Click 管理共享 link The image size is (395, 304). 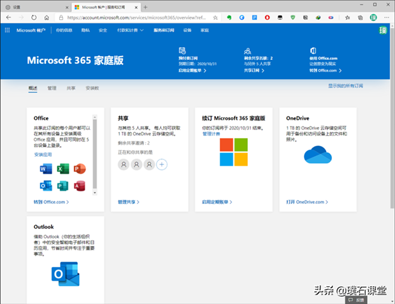click(129, 202)
